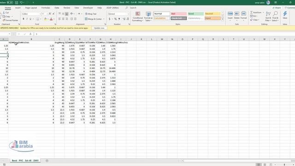Expand the font color dropdown arrow
Screen dimensions: 295x166
(54, 19)
